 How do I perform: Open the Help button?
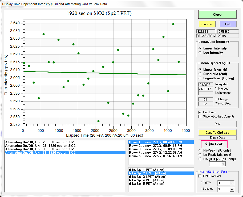point(228,24)
